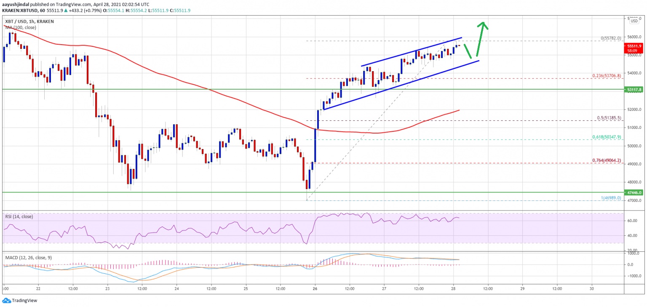Click the 56000.0 price axis tick

tap(634, 37)
